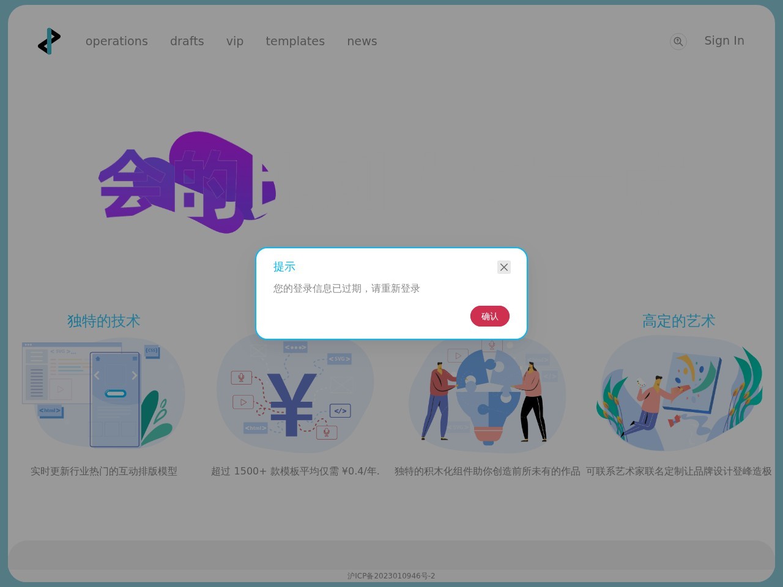The width and height of the screenshot is (783, 587).
Task: Click the left arrow in phone mockup
Action: coord(97,375)
